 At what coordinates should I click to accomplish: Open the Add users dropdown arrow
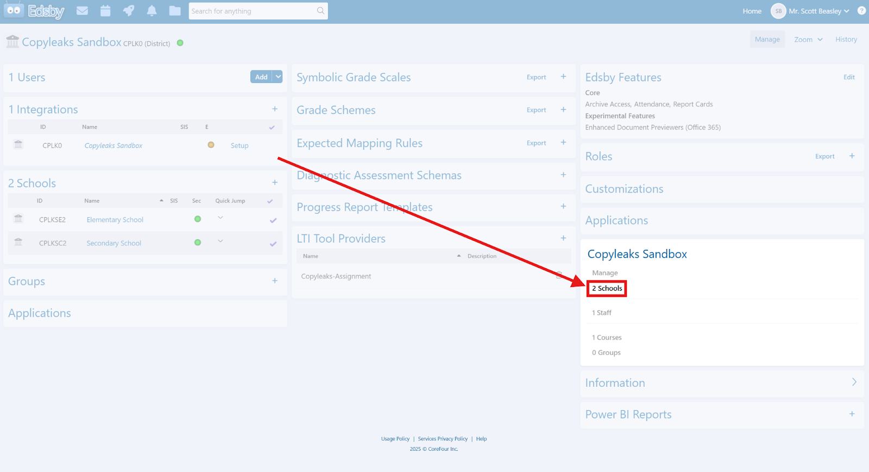(278, 76)
